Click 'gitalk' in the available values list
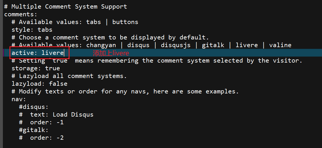 [x=213, y=45]
